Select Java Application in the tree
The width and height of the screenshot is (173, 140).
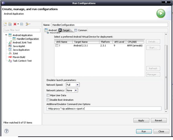(21, 50)
